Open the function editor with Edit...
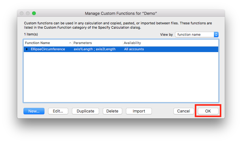 (x=58, y=111)
